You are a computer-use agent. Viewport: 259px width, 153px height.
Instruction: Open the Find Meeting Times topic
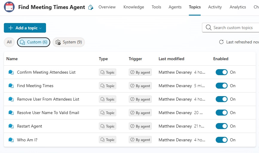[35, 86]
